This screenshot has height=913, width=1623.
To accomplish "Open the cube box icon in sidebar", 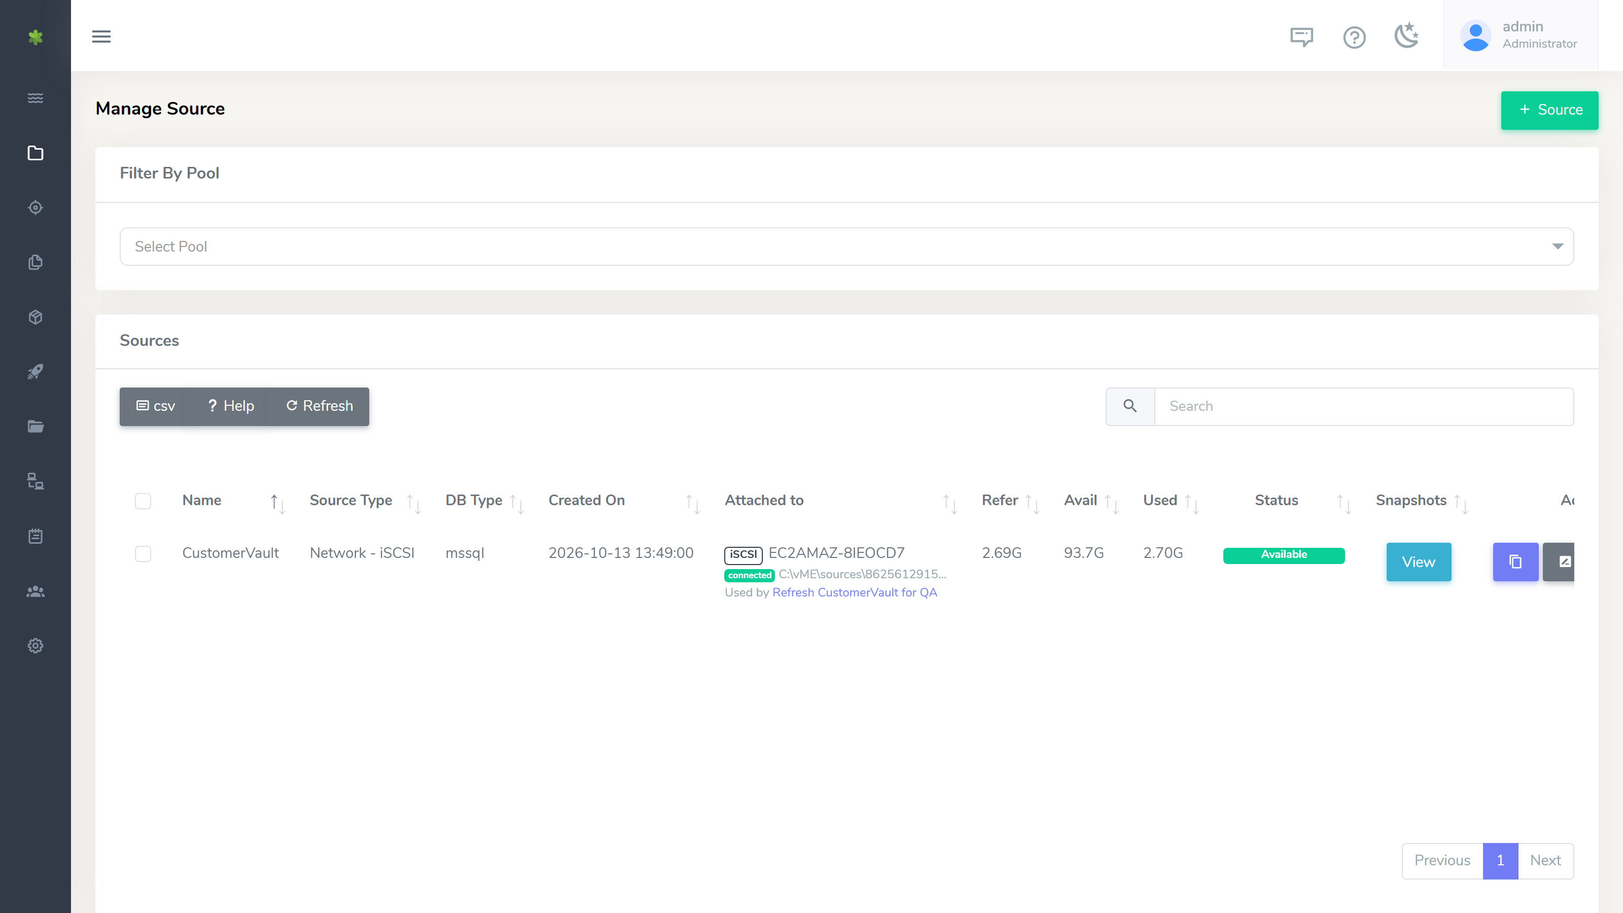I will 36,317.
